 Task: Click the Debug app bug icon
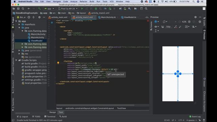96,8
